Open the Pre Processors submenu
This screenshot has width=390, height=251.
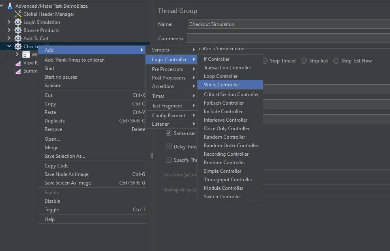click(x=172, y=69)
